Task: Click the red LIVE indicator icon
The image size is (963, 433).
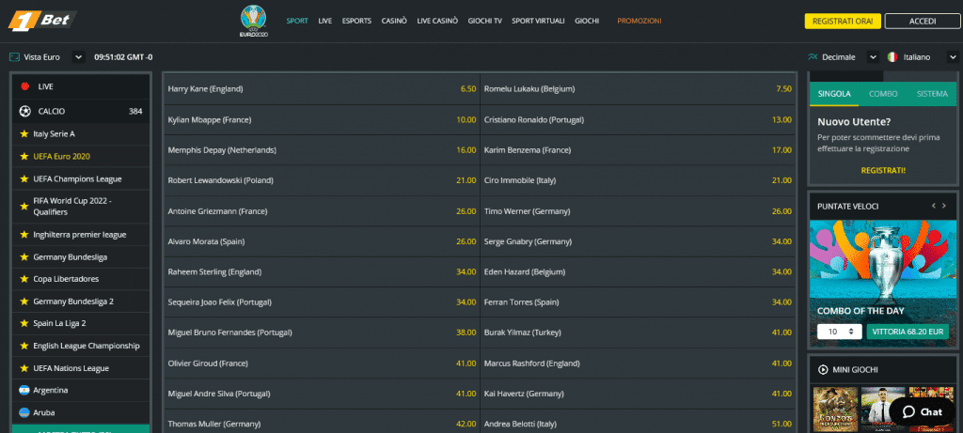Action: 25,86
